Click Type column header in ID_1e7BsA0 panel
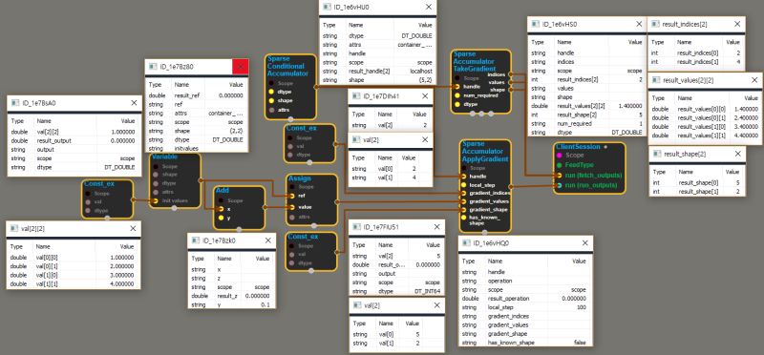Screen dimensions: 764x355 pyautogui.click(x=18, y=122)
